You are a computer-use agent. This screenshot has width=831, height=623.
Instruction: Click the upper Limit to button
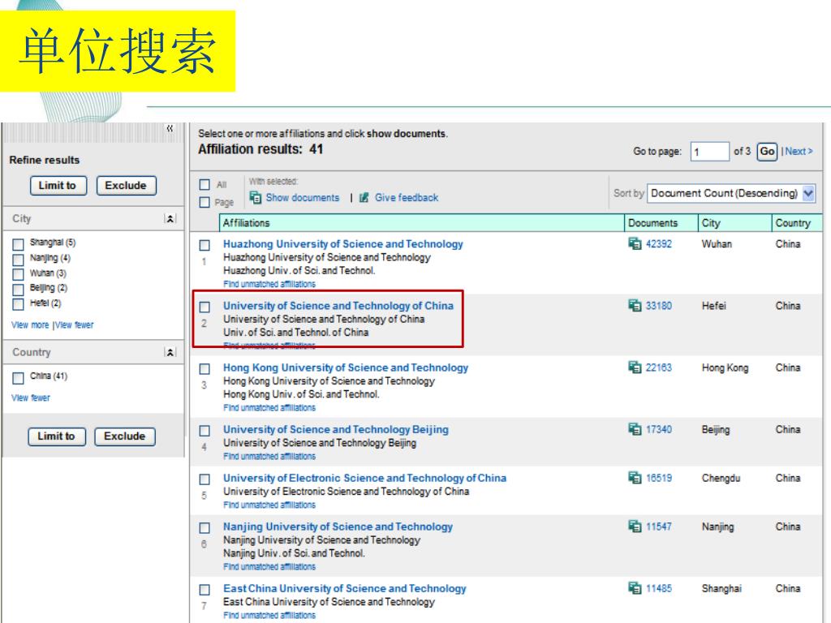58,186
